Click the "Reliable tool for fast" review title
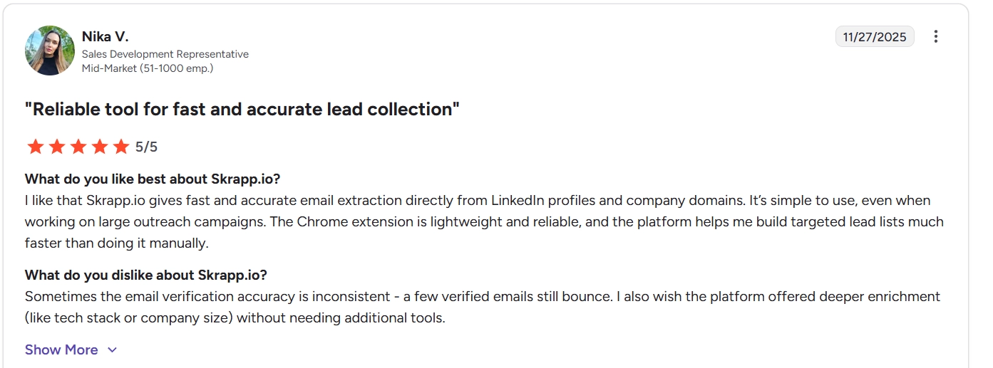 coord(242,110)
